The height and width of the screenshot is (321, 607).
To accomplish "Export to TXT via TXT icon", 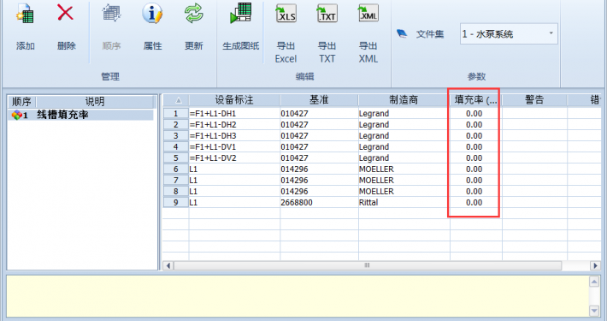I will 327,14.
